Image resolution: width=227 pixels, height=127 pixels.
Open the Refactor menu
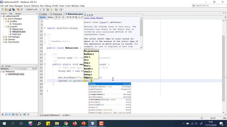tap(35, 6)
